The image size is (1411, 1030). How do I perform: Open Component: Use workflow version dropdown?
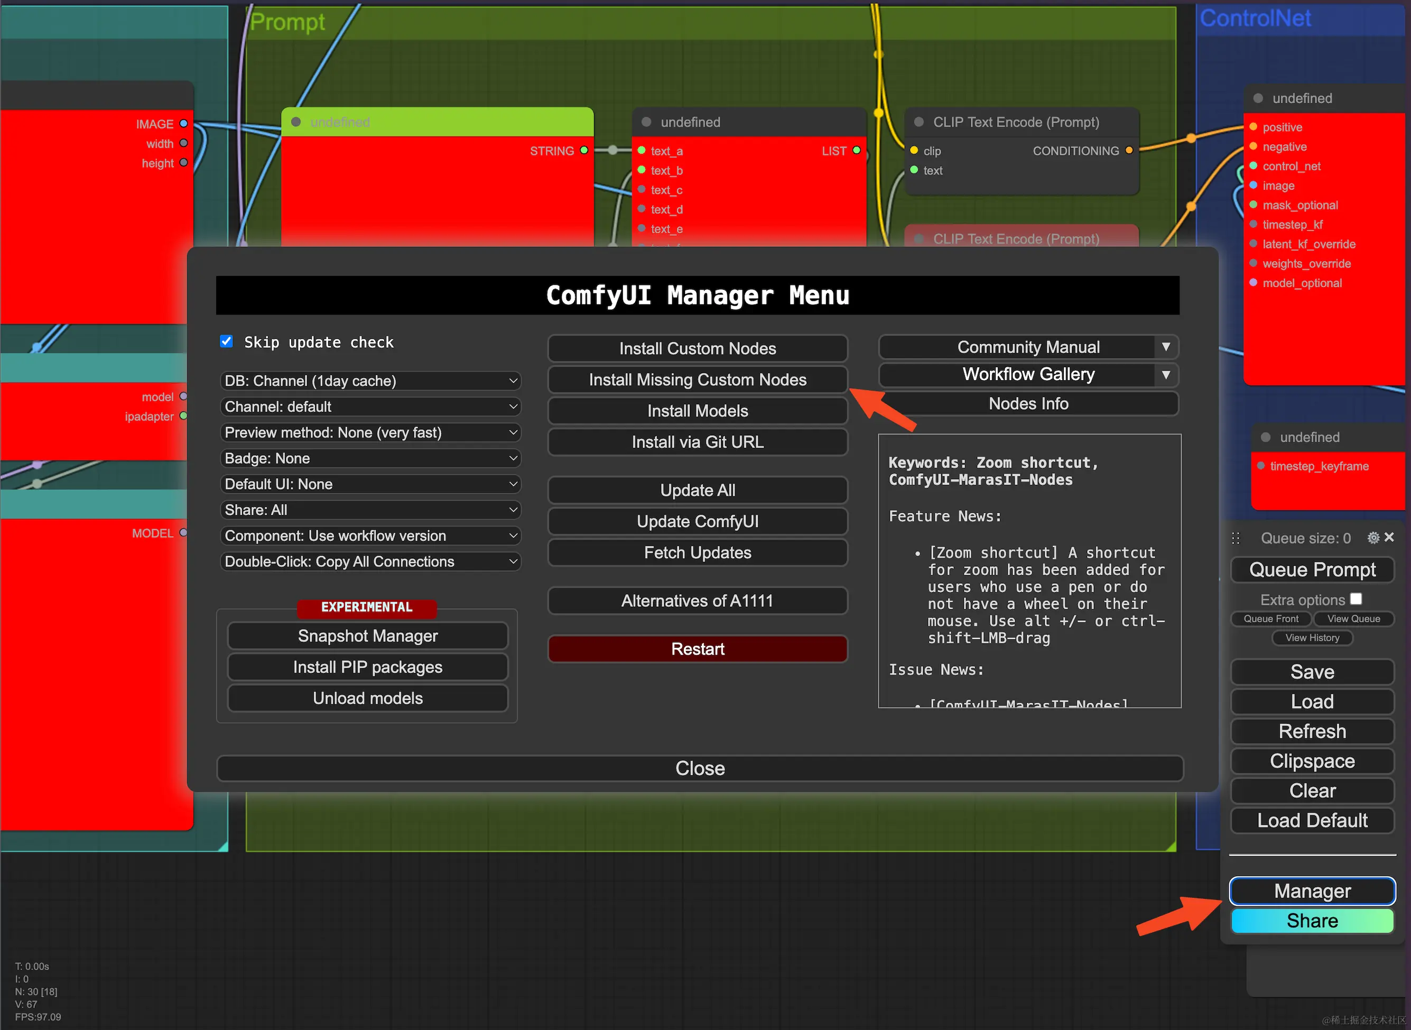(371, 536)
